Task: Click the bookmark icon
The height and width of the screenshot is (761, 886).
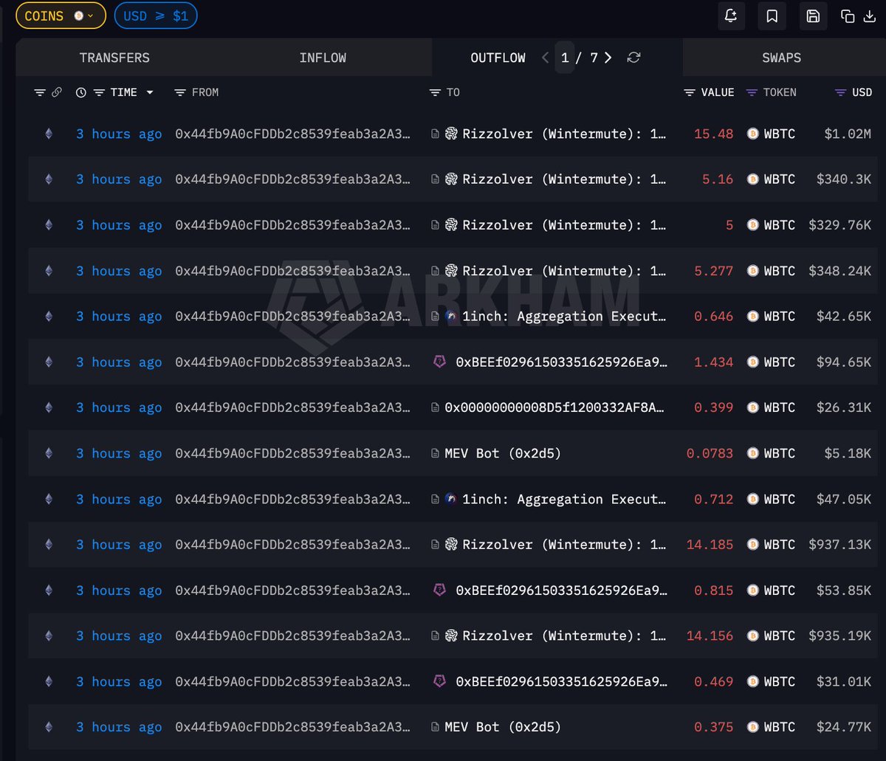Action: pyautogui.click(x=772, y=16)
